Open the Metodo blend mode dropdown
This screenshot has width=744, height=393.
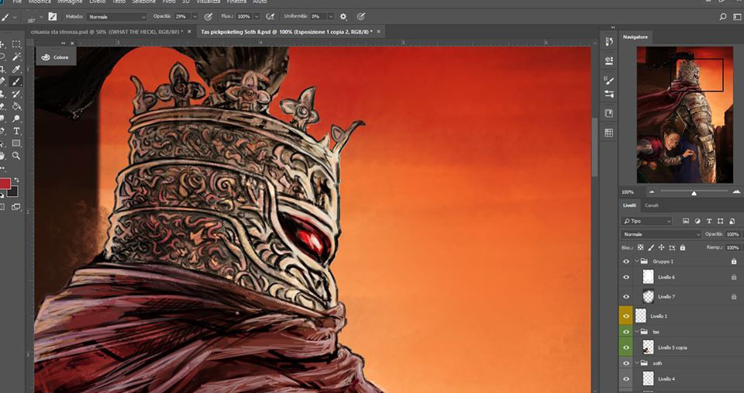pos(116,16)
